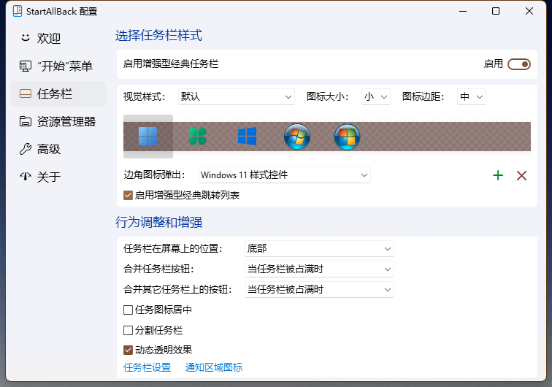Expand the 边角图标弹出 dropdown
Viewport: 552px width, 387px height.
(284, 175)
